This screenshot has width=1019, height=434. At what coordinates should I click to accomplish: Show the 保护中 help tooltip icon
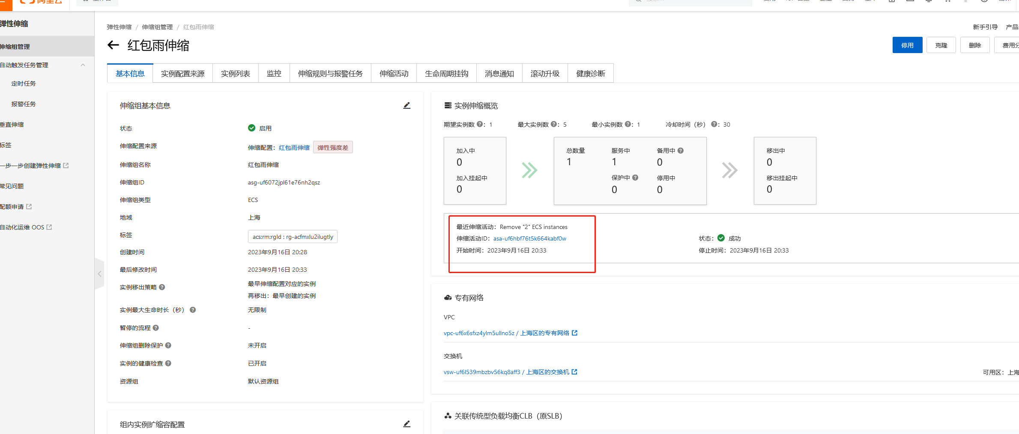[635, 178]
